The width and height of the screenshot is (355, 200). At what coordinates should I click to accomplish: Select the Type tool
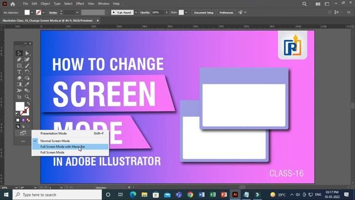point(19,72)
